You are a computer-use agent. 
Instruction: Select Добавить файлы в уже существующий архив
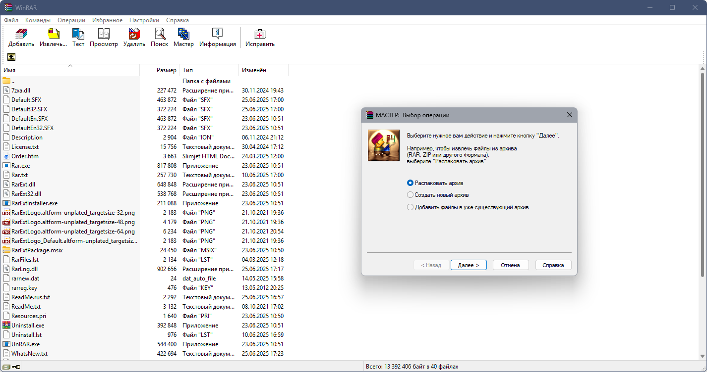pos(468,207)
